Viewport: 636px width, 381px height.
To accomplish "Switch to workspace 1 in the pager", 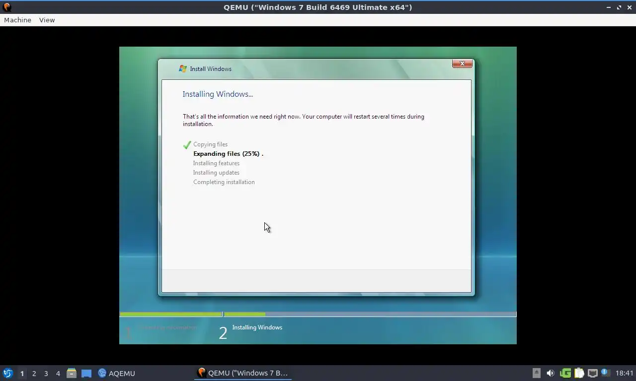I will point(22,374).
